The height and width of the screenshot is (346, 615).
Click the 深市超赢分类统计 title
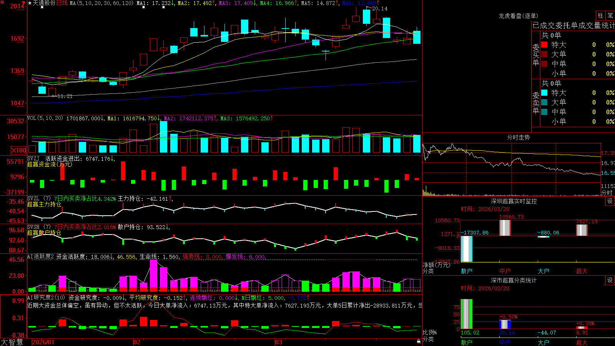coord(514,280)
